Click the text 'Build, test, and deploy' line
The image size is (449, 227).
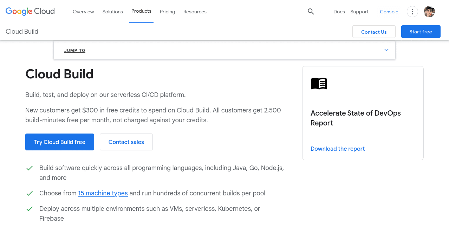(x=105, y=95)
